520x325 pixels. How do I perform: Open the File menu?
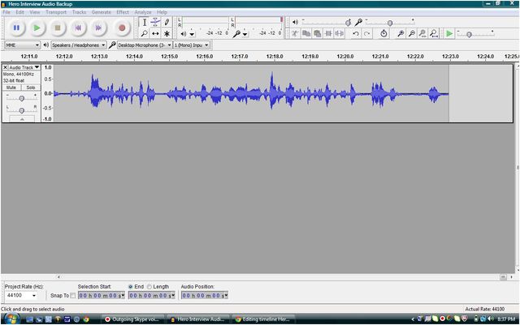tap(6, 12)
